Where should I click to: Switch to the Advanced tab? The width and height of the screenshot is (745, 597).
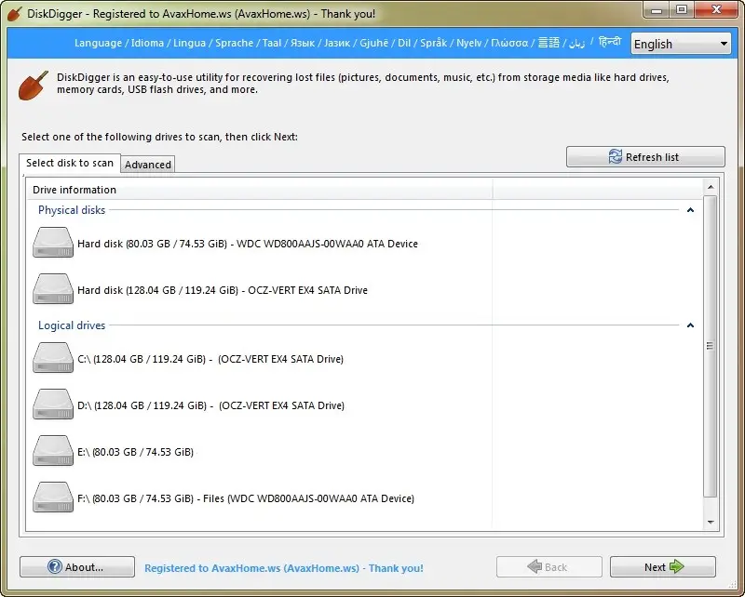coord(148,165)
